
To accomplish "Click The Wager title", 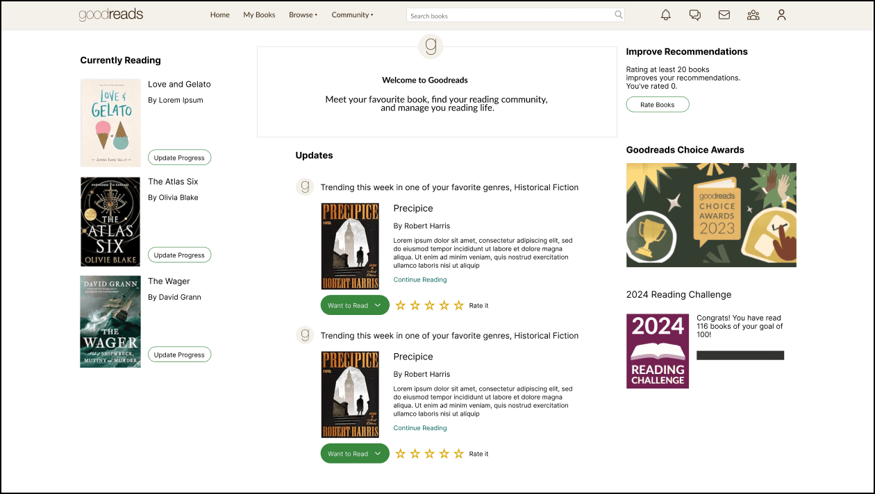I will 169,281.
